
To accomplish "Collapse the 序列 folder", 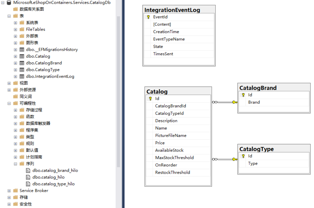I will pos(15,164).
